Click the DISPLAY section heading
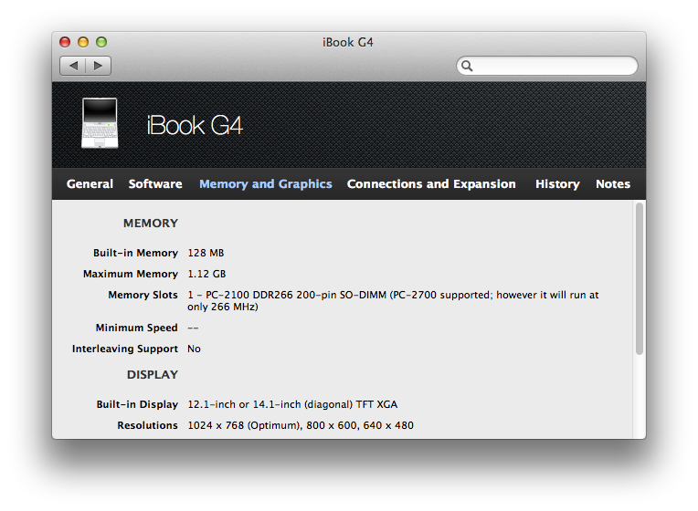698x511 pixels. tap(153, 375)
